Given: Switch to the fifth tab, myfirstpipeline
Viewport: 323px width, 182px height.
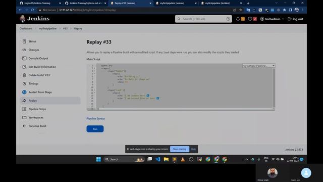Looking at the screenshot, I should click(x=222, y=4).
